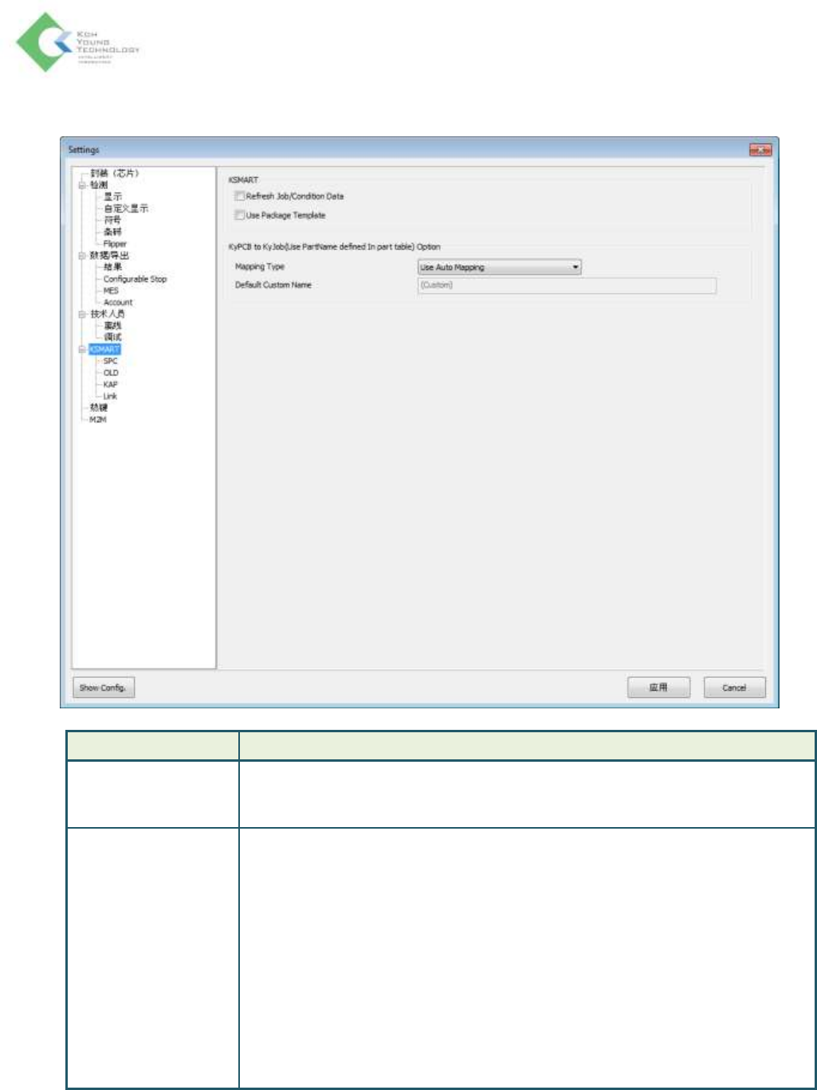Collapse the 技术人员 tree node
Screen dimensions: 817x1090
click(81, 314)
